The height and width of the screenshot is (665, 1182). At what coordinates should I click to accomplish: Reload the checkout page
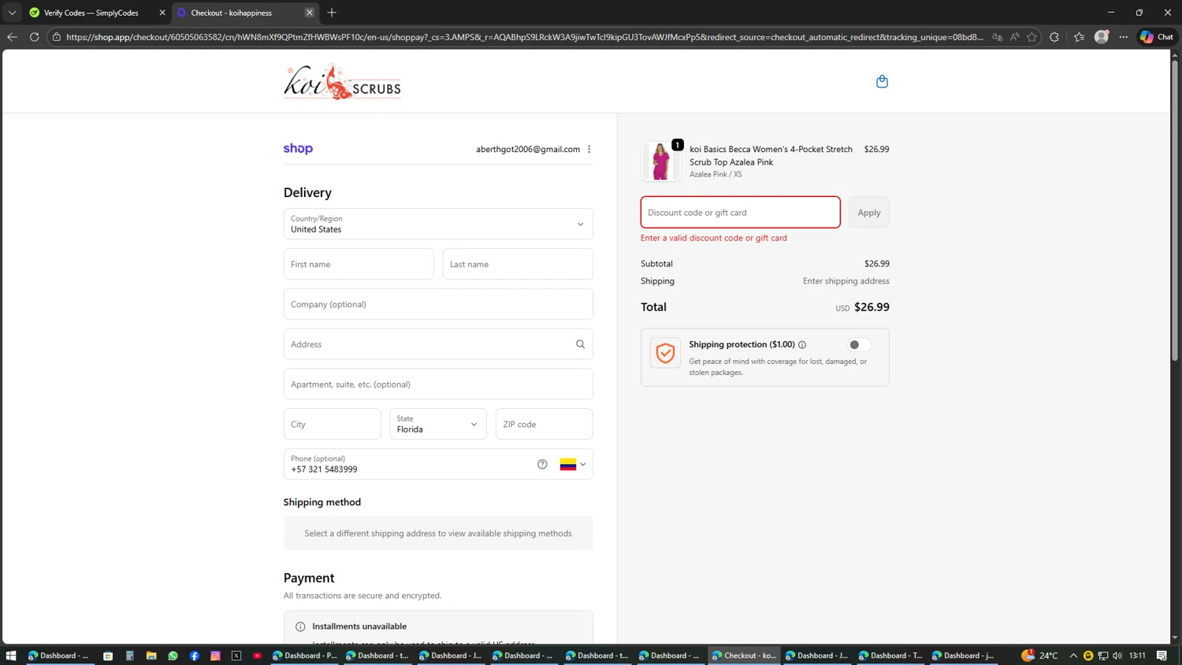pyautogui.click(x=34, y=37)
